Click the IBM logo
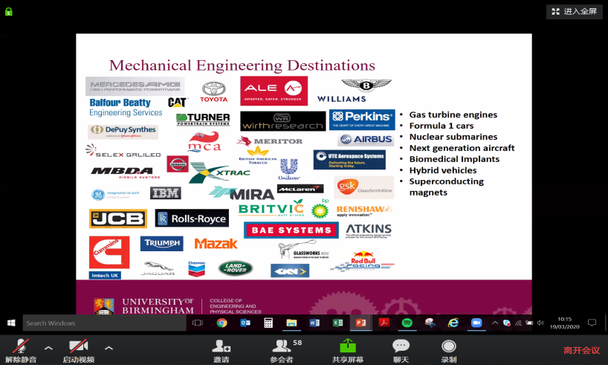The width and height of the screenshot is (608, 365). pos(166,193)
